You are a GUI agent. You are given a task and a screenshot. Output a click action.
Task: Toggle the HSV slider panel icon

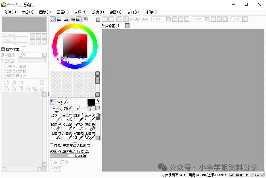point(66,19)
